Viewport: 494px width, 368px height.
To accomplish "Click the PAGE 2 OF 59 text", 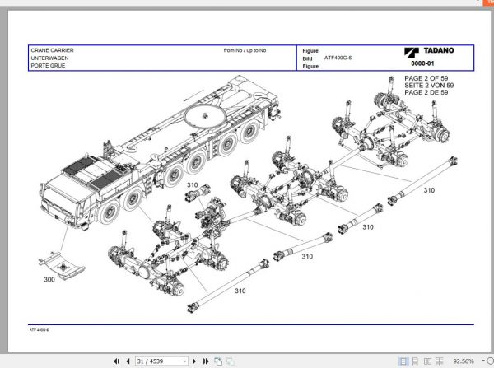I will coord(426,78).
